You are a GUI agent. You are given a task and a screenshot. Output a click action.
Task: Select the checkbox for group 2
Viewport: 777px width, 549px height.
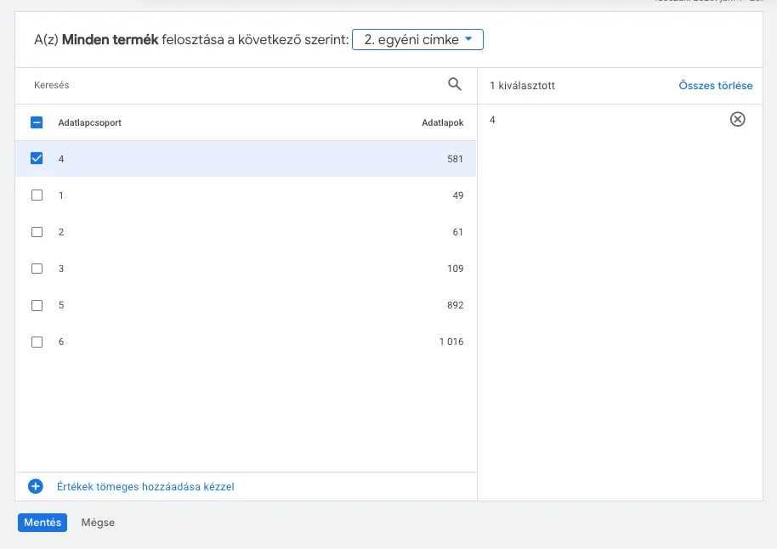click(x=37, y=232)
